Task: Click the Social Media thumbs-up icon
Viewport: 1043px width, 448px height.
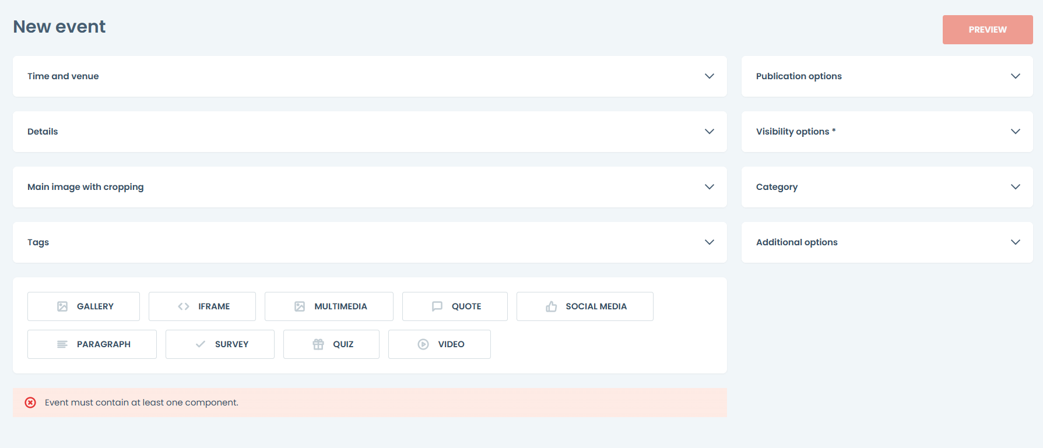Action: 551,306
